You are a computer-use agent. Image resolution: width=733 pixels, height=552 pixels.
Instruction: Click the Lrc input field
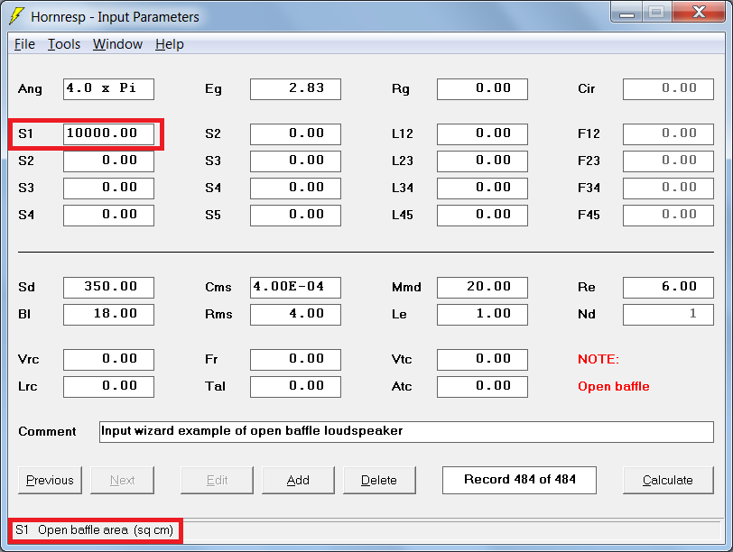108,387
